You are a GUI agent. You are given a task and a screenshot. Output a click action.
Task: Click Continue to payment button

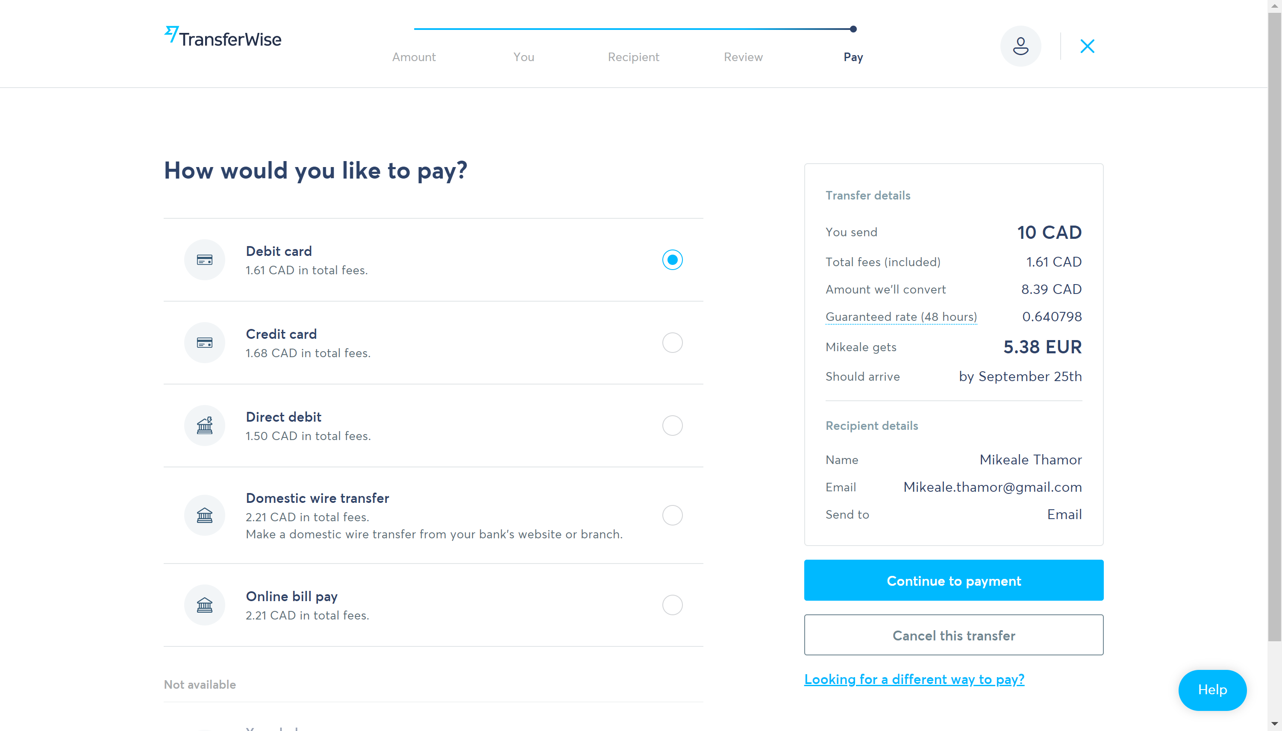(953, 580)
